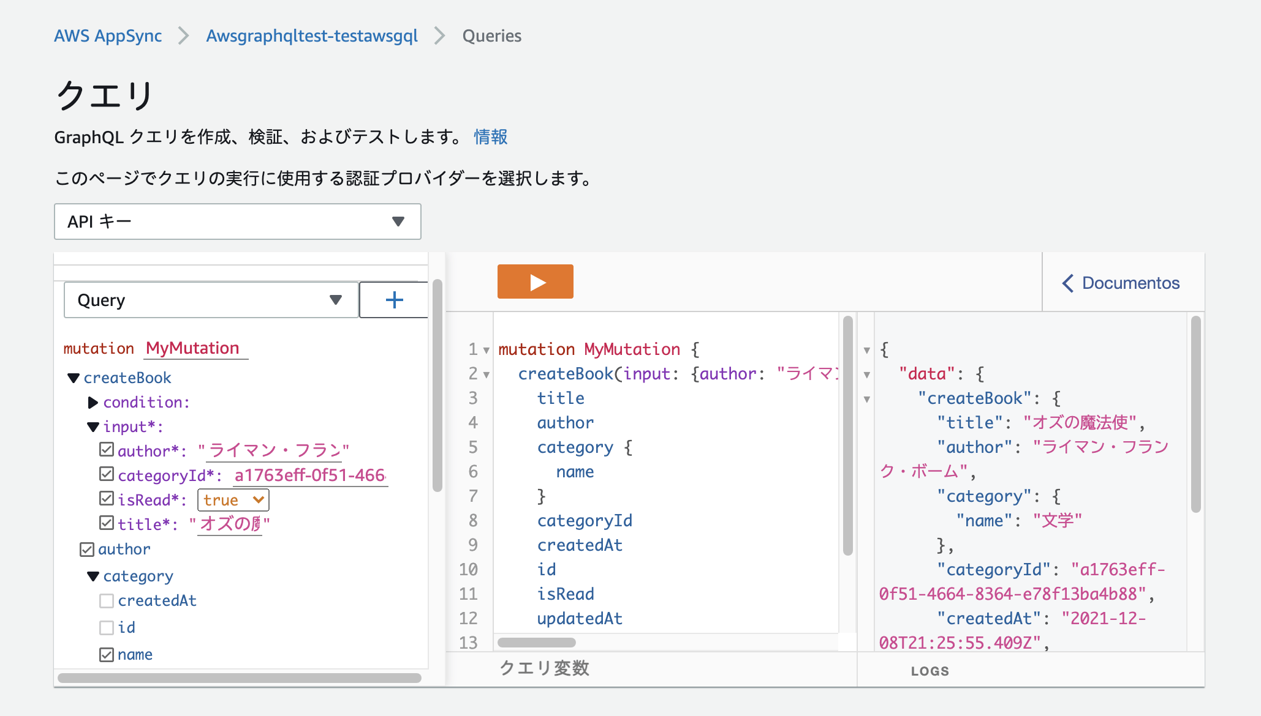This screenshot has height=716, width=1261.
Task: Collapse the input*: argument node
Action: pos(93,427)
